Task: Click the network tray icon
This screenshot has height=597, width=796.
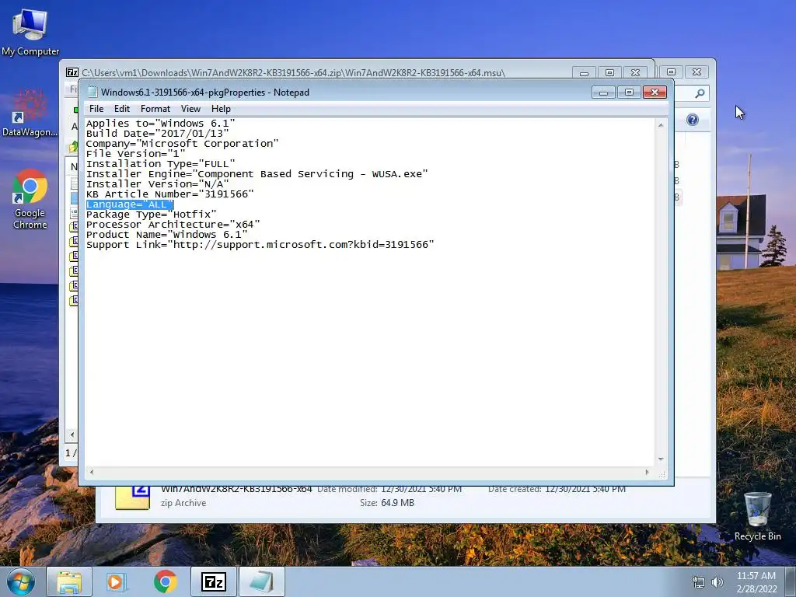Action: coord(699,582)
